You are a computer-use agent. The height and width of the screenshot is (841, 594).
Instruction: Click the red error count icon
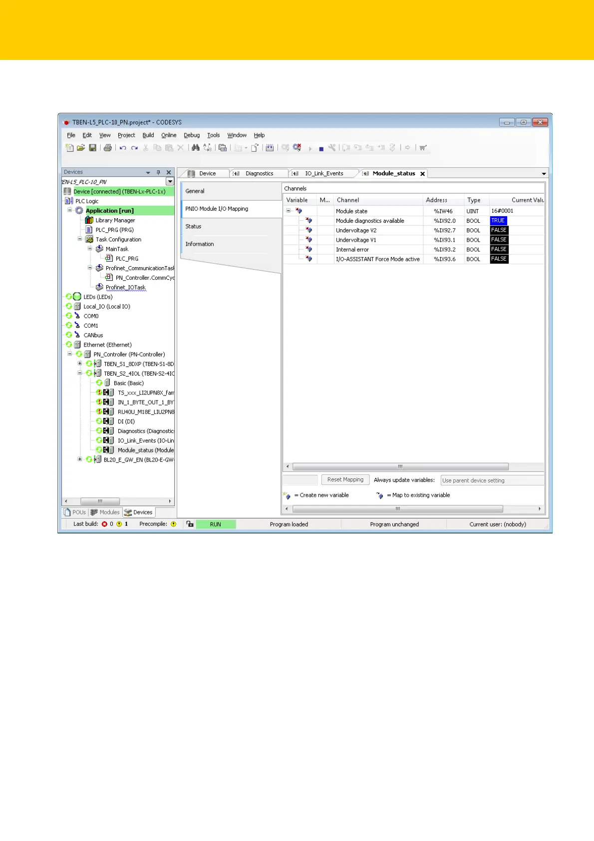(104, 524)
